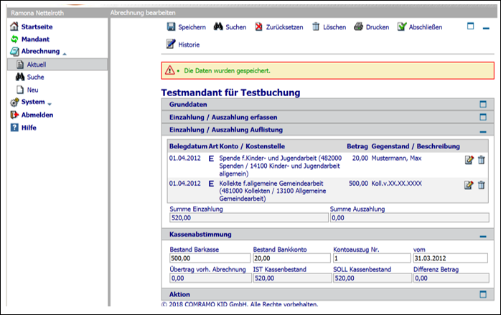
Task: Click the Speichern disk icon
Action: [171, 27]
